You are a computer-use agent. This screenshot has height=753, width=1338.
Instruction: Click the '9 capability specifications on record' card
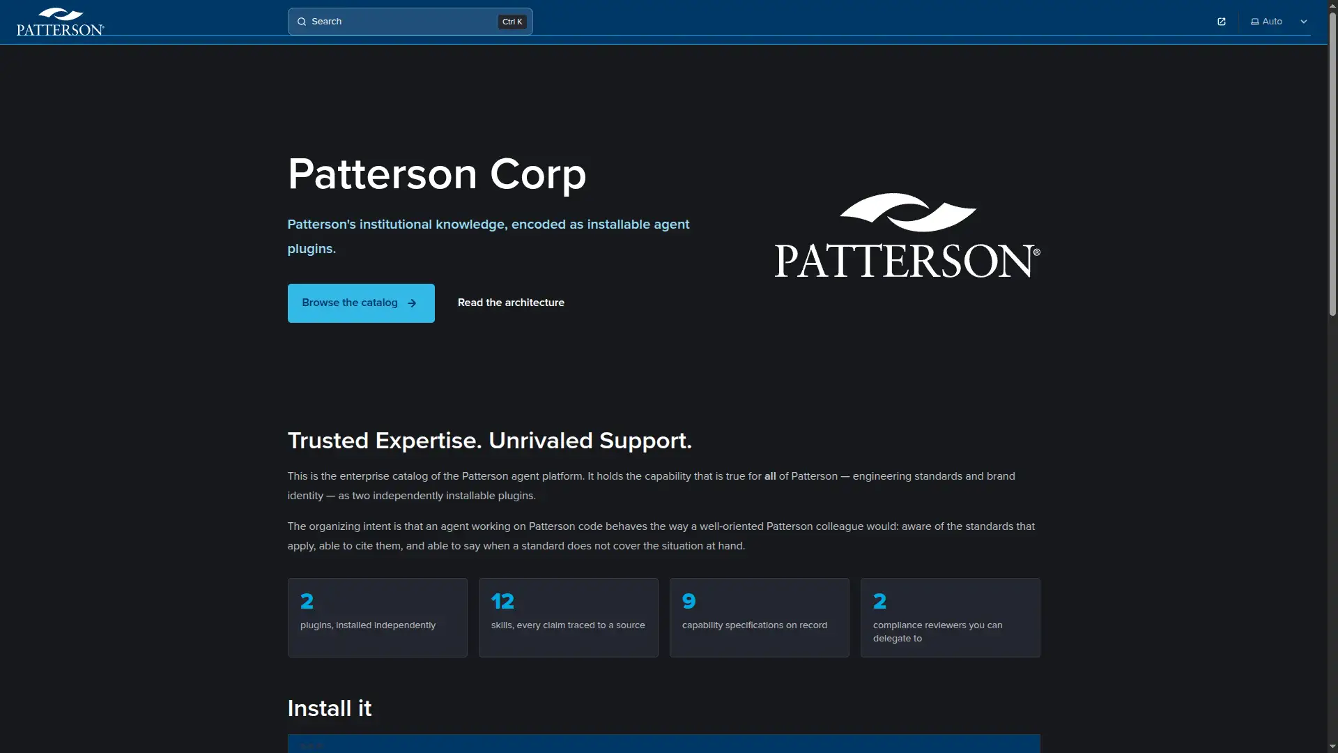(x=760, y=617)
